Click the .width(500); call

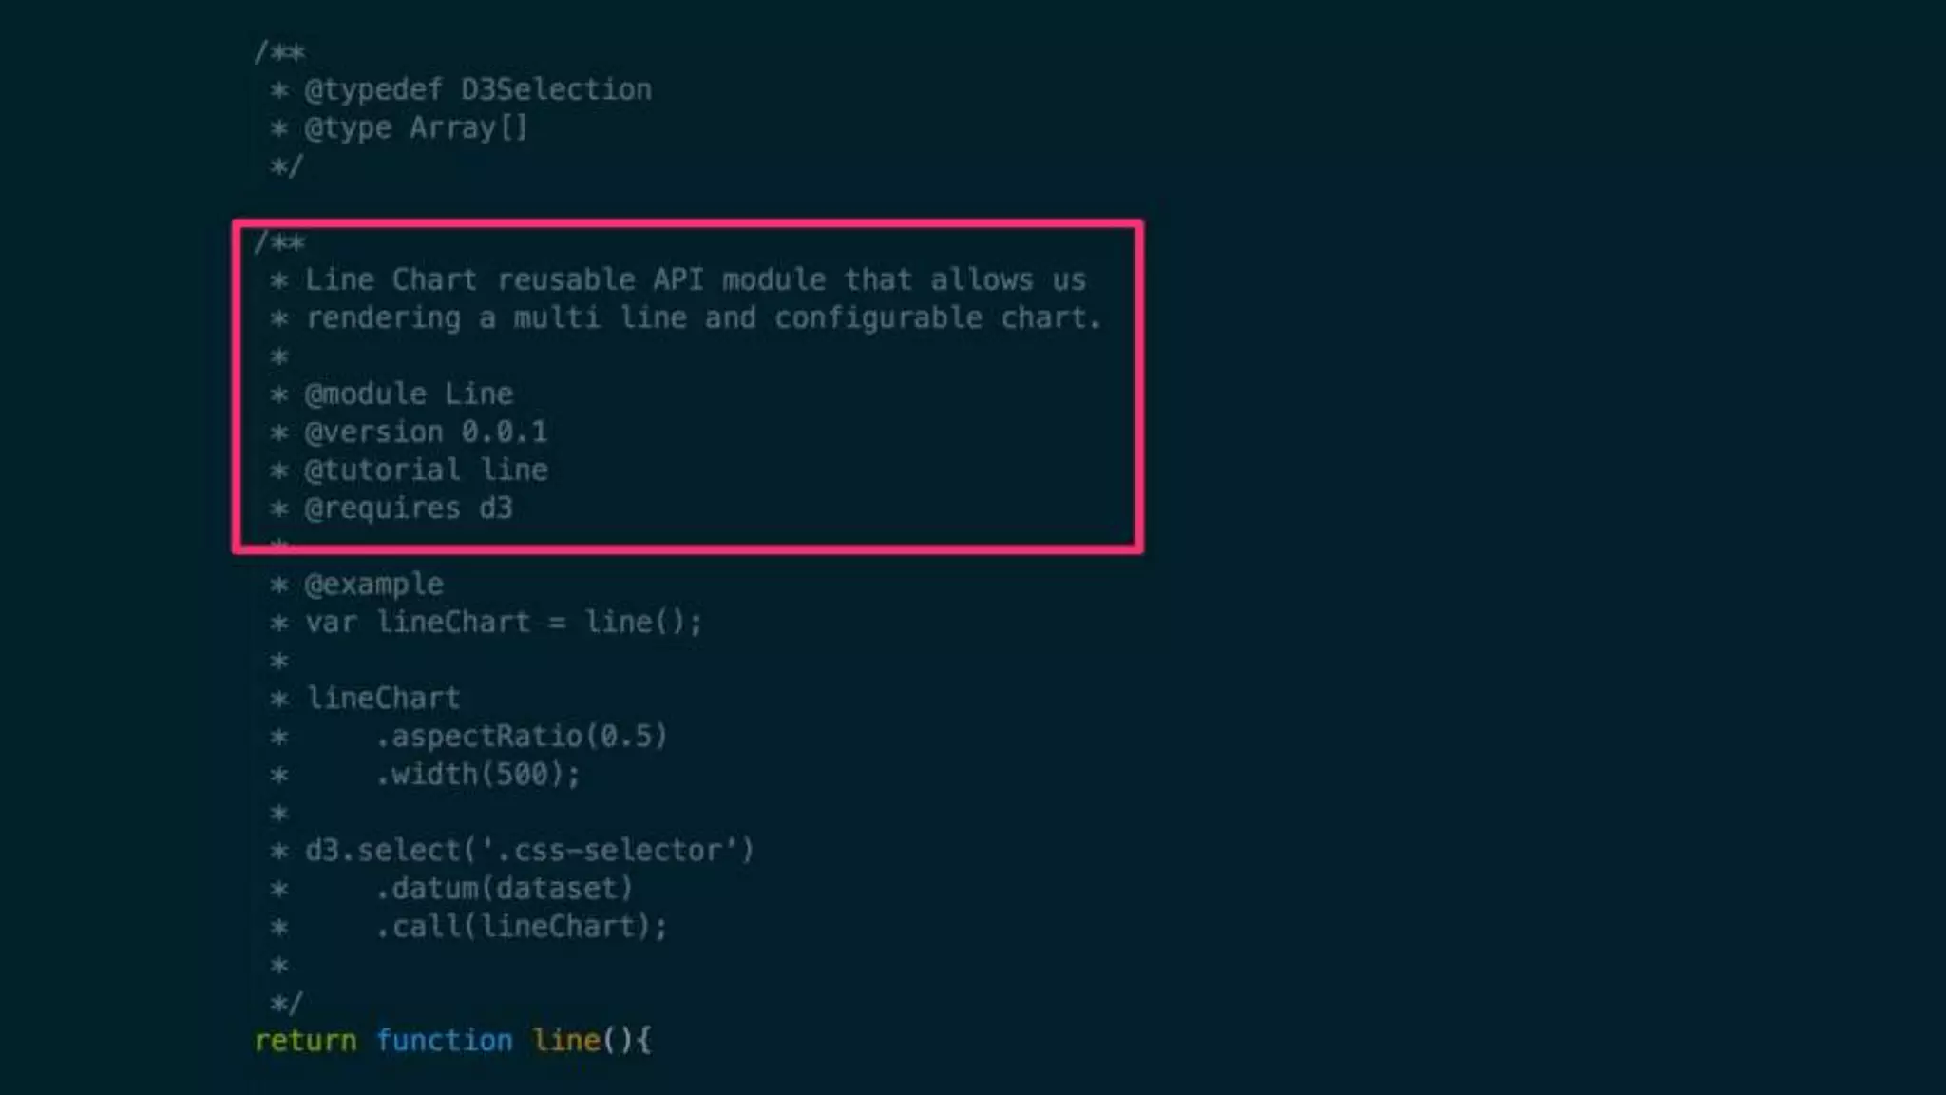coord(478,774)
